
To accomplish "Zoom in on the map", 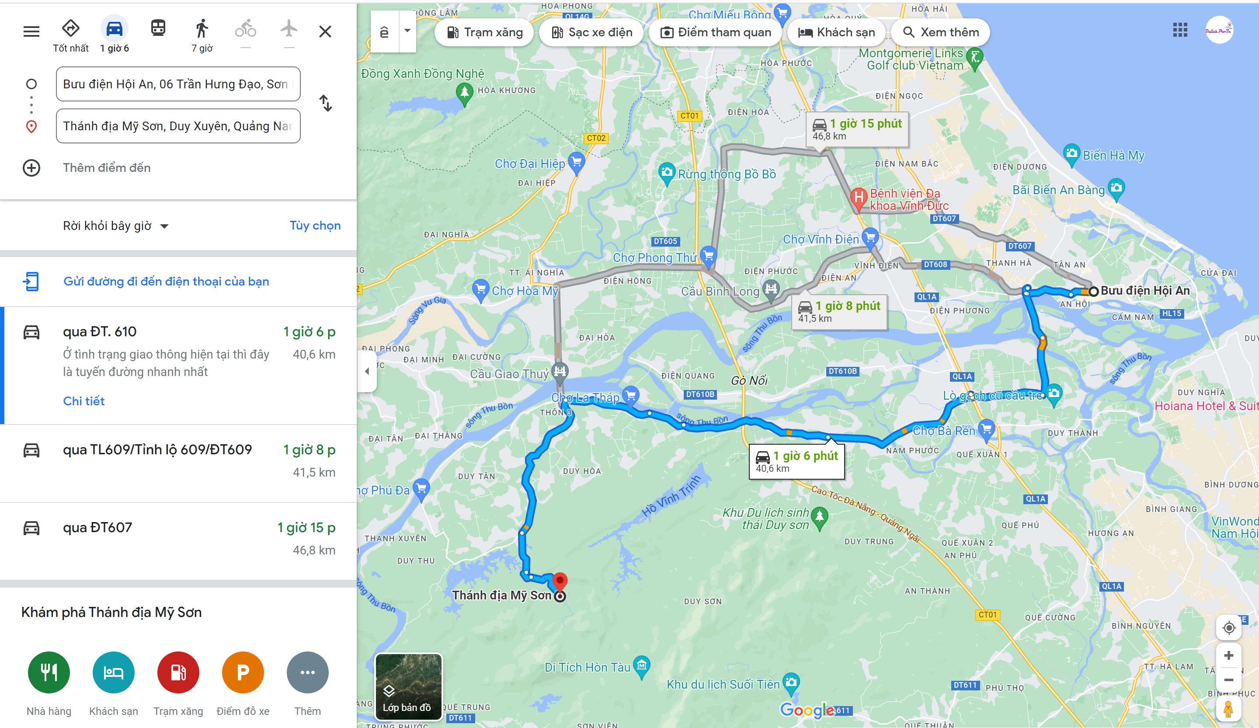I will coord(1228,655).
